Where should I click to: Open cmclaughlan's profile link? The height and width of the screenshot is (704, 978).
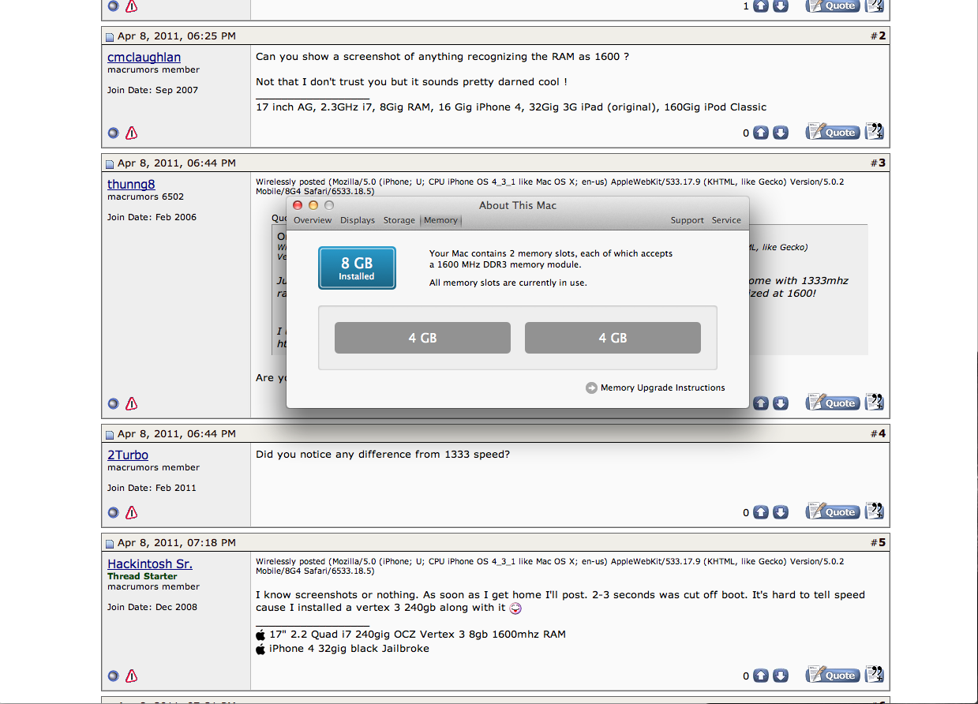144,58
